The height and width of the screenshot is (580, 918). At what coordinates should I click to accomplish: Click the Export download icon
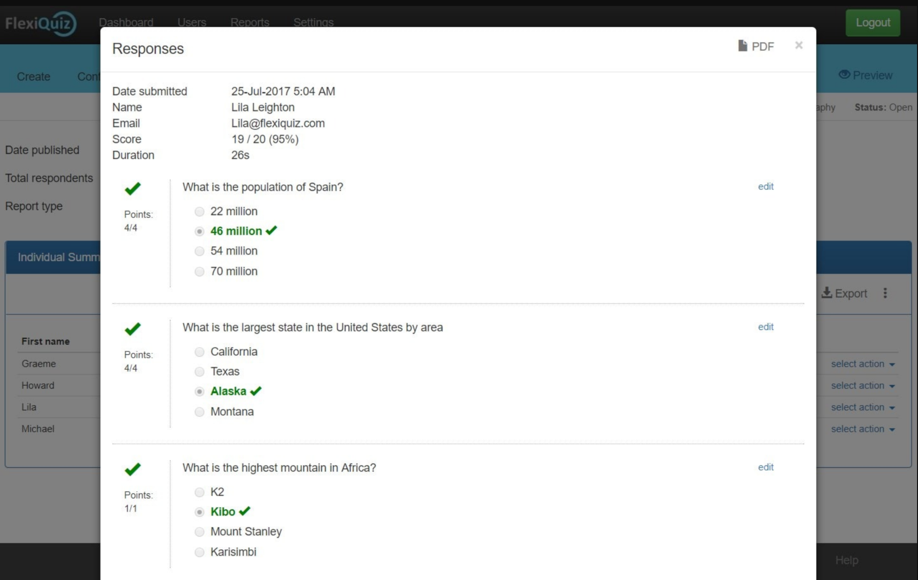point(827,293)
